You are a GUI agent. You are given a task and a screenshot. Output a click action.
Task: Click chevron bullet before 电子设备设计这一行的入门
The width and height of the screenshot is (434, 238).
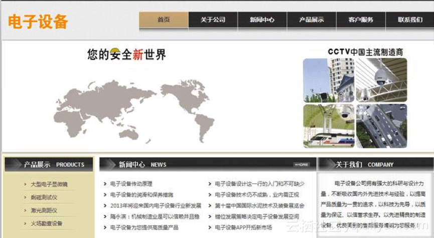pyautogui.click(x=210, y=184)
